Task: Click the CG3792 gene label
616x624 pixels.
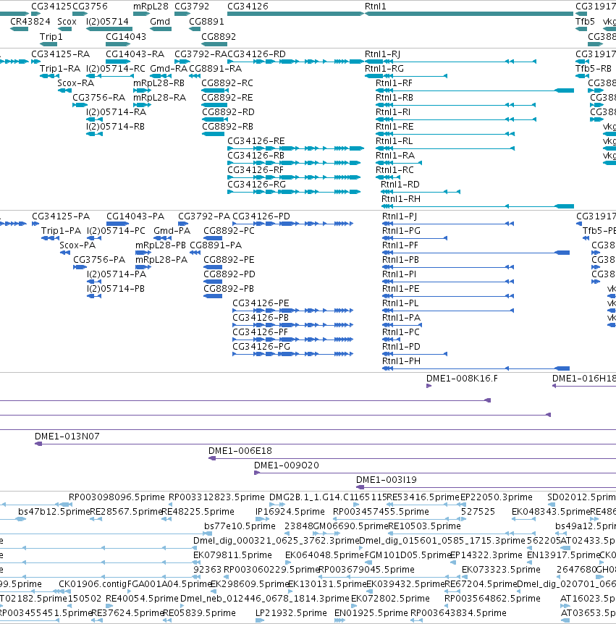Action: coord(192,7)
